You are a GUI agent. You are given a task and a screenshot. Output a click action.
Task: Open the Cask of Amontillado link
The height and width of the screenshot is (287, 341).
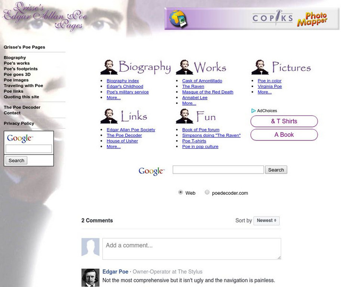pos(202,81)
